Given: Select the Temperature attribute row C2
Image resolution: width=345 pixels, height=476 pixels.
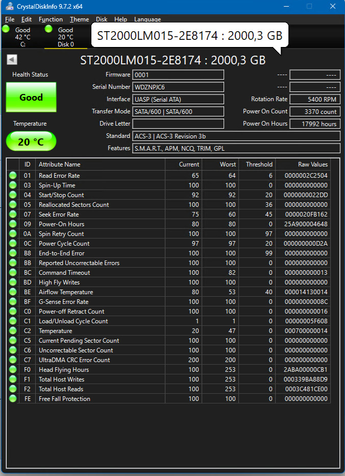Looking at the screenshot, I should tap(168, 331).
